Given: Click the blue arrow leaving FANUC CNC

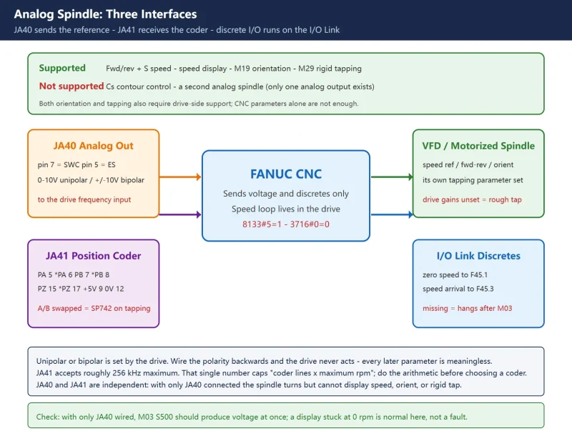Looking at the screenshot, I should click(x=392, y=214).
